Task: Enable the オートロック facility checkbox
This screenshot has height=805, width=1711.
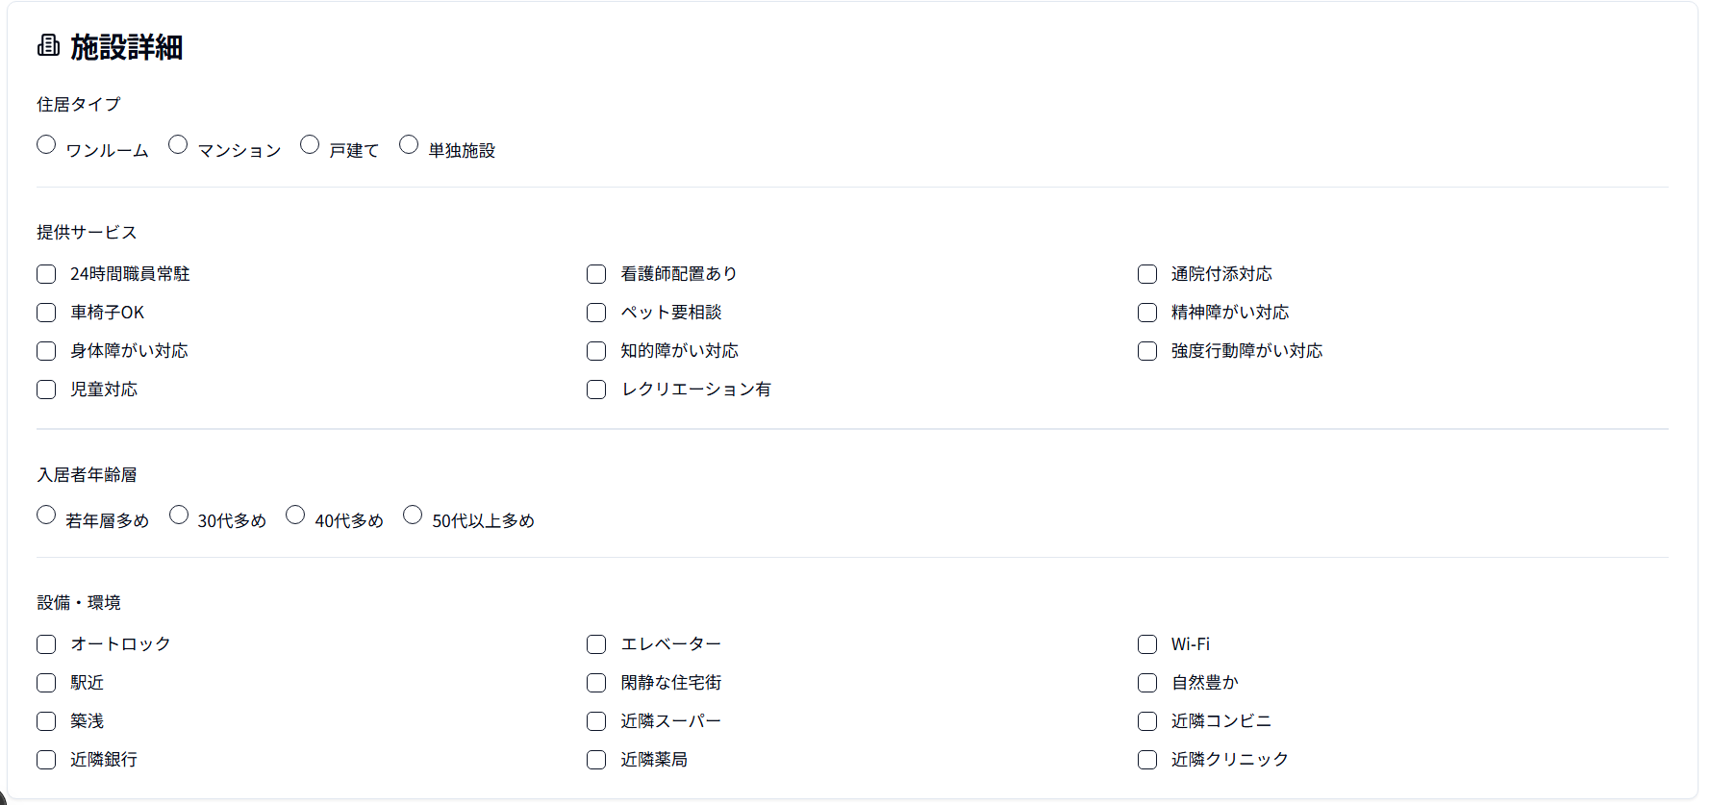Action: [45, 643]
